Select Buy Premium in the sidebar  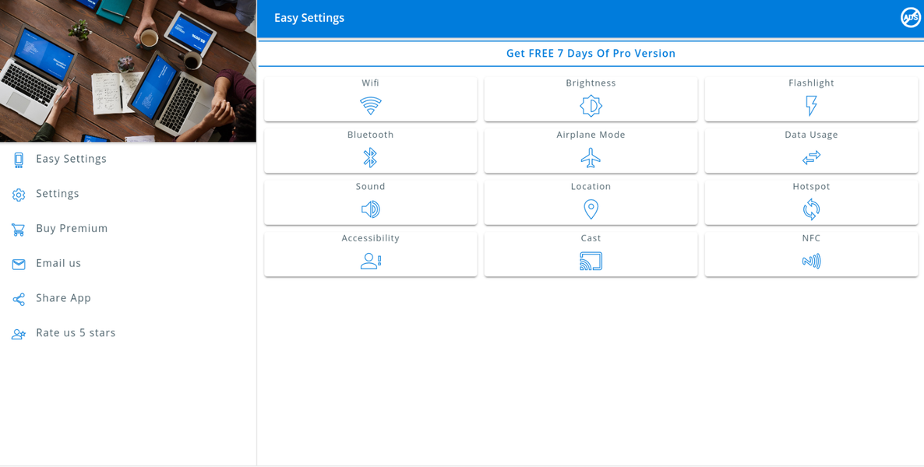coord(72,228)
